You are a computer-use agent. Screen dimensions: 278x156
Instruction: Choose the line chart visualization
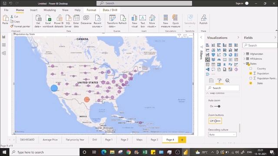coord(208,50)
